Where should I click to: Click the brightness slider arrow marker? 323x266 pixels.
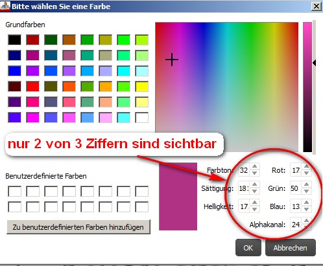[315, 63]
